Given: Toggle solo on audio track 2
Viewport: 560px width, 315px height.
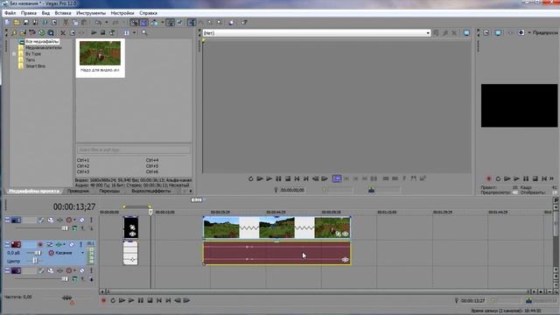Looking at the screenshot, I should (81, 245).
